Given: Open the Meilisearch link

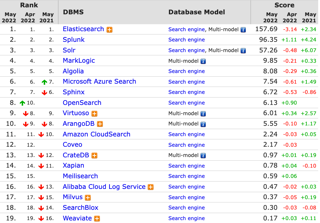Looking at the screenshot, I should tap(80, 176).
